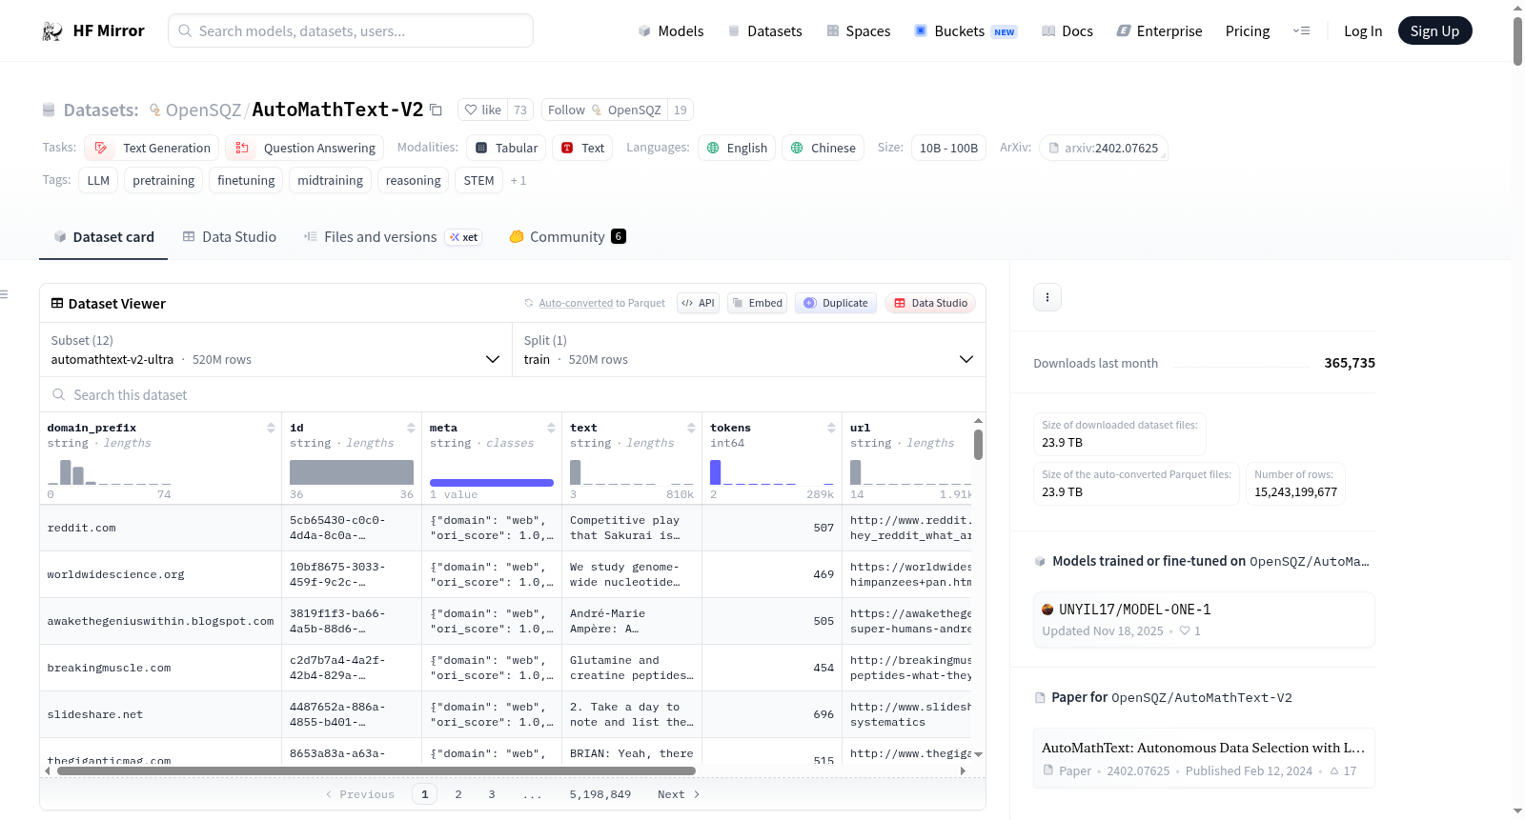
Task: Click the LLM tag
Action: point(98,180)
